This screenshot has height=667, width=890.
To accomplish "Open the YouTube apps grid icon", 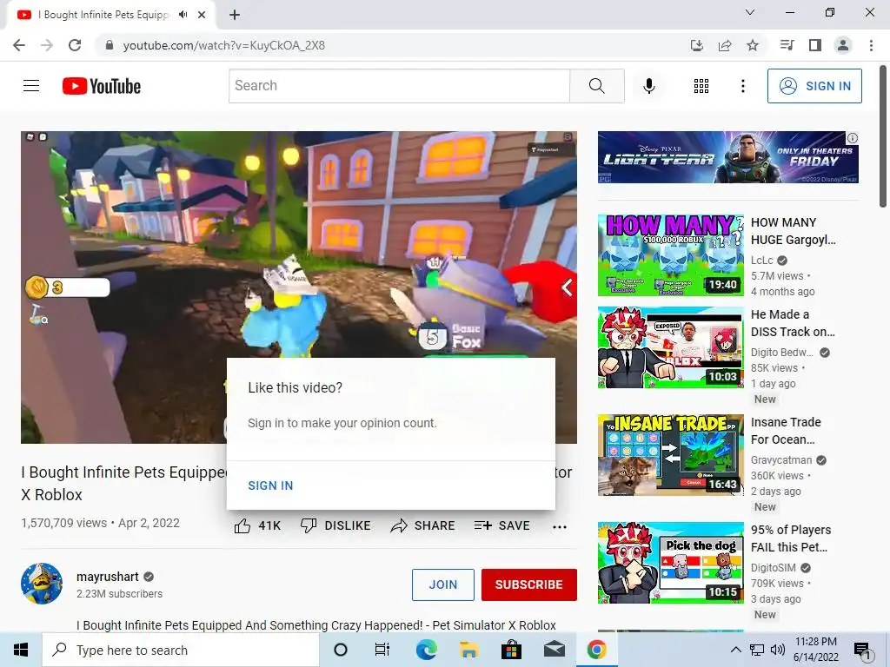I will (701, 86).
